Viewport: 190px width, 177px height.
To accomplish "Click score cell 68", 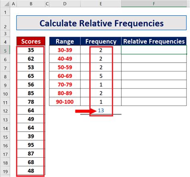I will [x=31, y=162].
